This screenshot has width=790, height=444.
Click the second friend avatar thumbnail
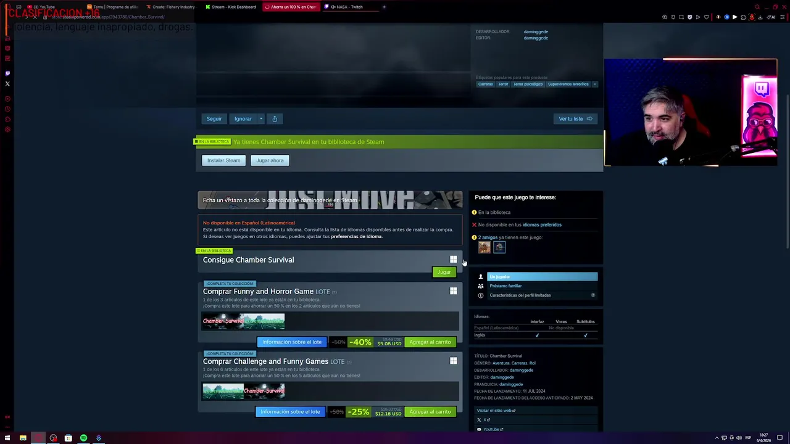[499, 247]
